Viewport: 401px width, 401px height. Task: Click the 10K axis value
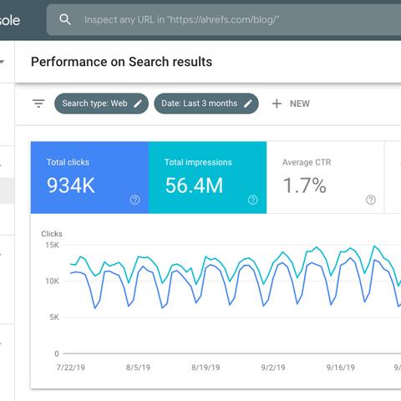click(x=53, y=282)
